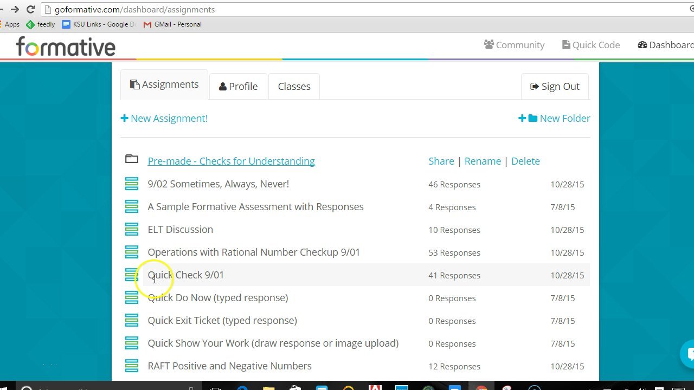Create a New Assignment
The image size is (694, 390).
click(x=164, y=118)
